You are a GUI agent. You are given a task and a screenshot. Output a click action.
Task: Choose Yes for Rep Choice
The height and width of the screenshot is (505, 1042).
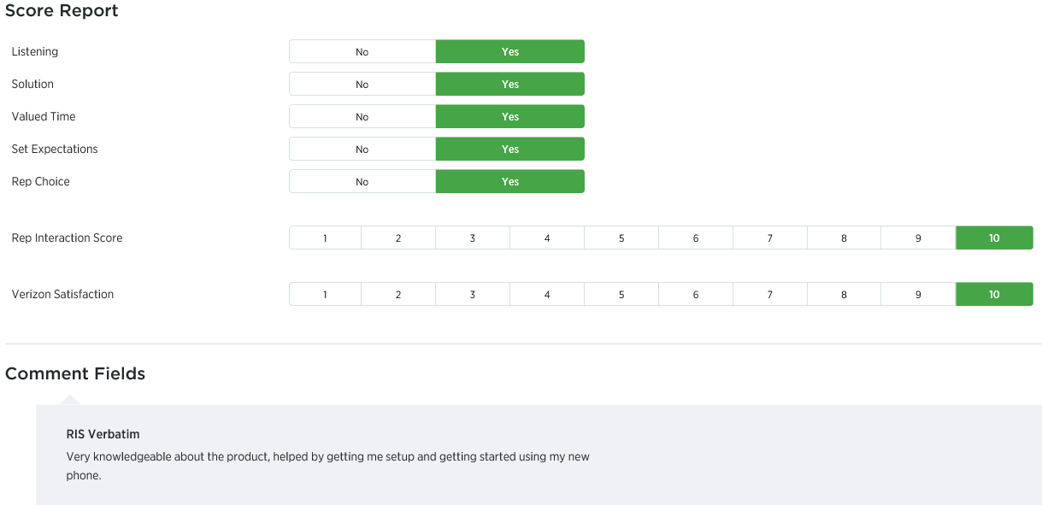pyautogui.click(x=510, y=182)
